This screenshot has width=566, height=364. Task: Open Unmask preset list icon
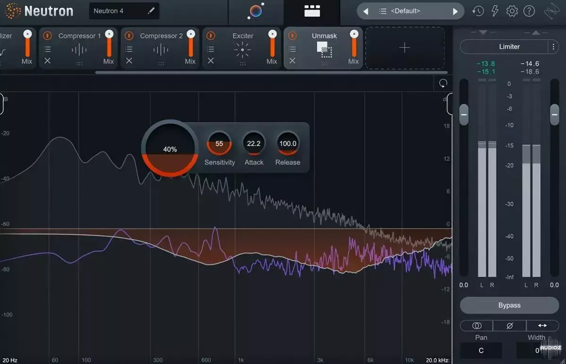(x=292, y=49)
